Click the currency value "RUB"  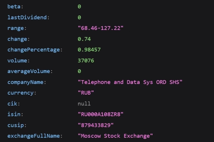pos(86,93)
